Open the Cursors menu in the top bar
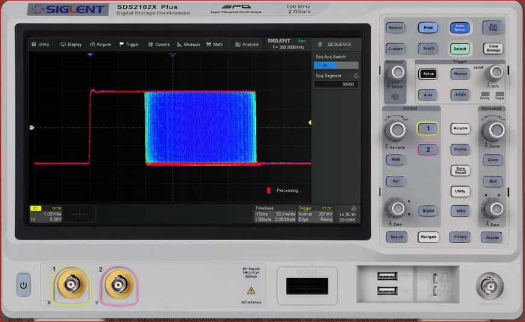525x322 pixels. (x=159, y=45)
